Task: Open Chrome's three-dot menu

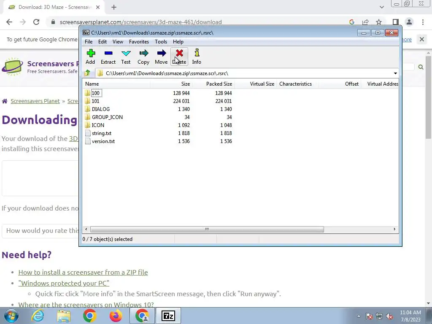Action: tap(423, 22)
